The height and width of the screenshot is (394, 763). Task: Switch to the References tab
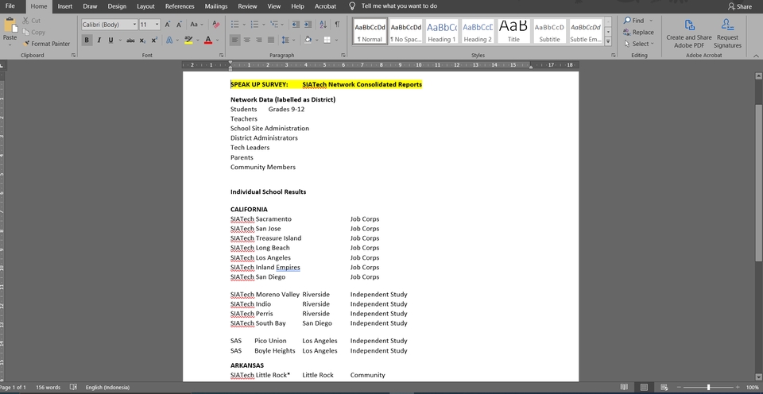180,6
